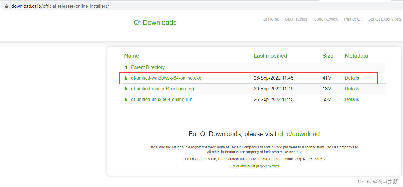Image resolution: width=403 pixels, height=187 pixels.
Task: Open the Code Review page
Action: coord(326,19)
